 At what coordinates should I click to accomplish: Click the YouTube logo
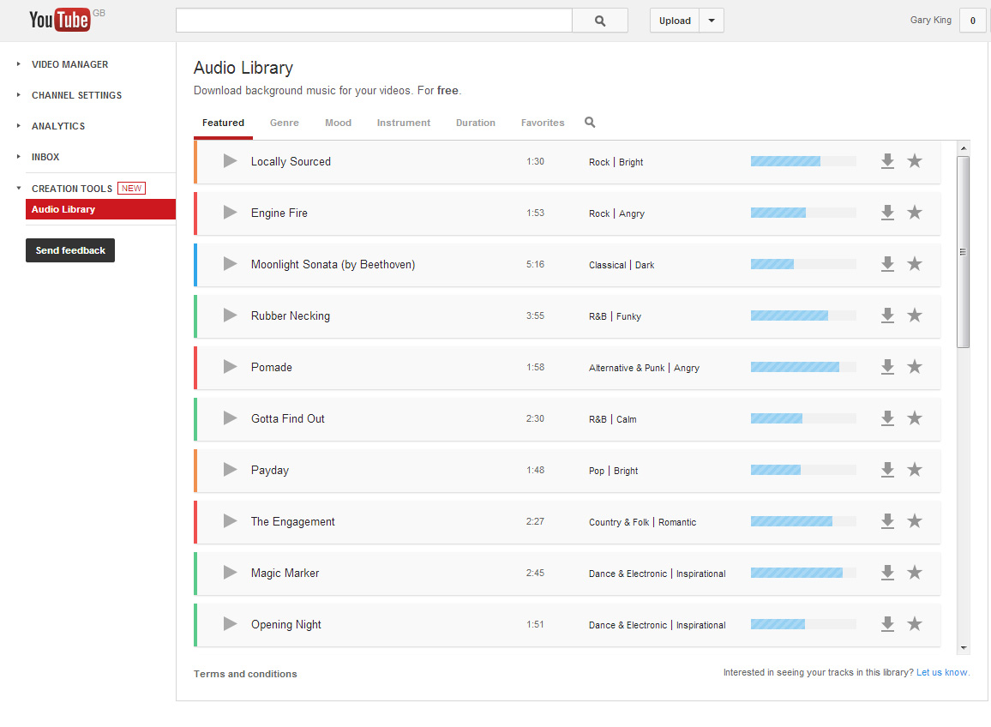60,20
